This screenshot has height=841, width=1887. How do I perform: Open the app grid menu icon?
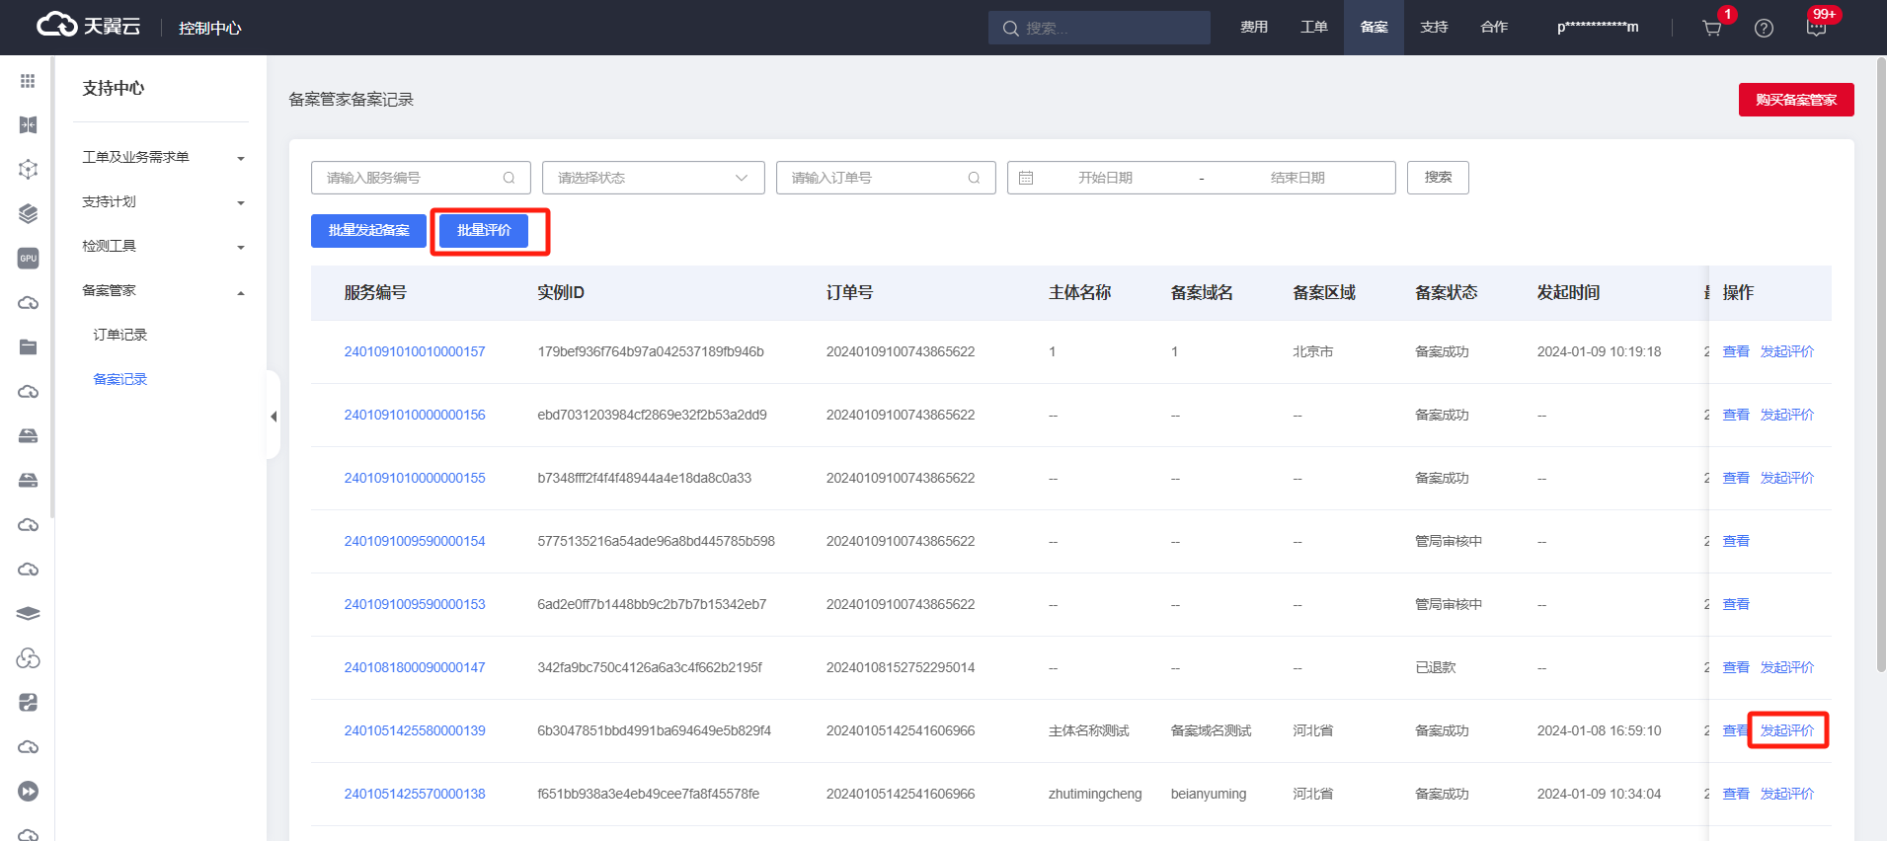pos(28,81)
